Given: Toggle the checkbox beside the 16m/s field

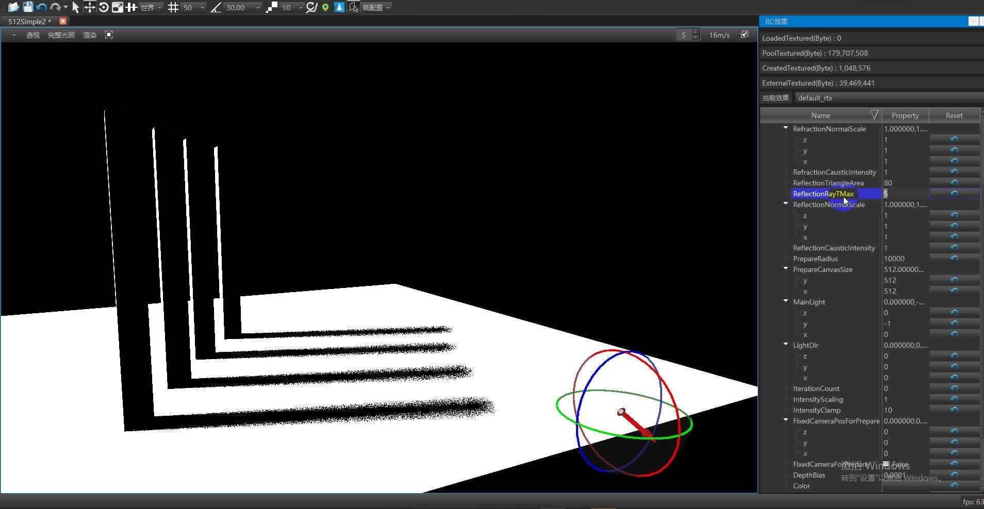Looking at the screenshot, I should pos(745,34).
